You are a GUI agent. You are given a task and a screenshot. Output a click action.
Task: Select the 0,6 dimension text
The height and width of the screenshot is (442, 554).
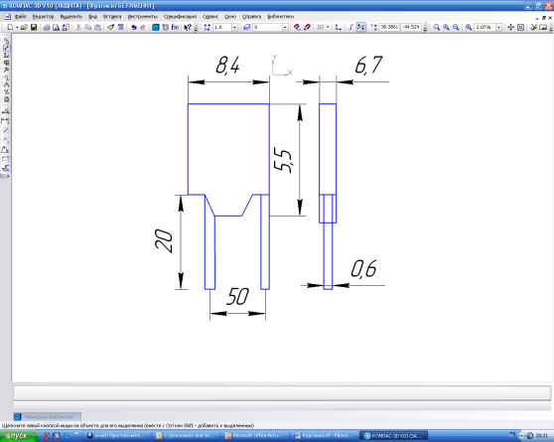click(x=364, y=269)
